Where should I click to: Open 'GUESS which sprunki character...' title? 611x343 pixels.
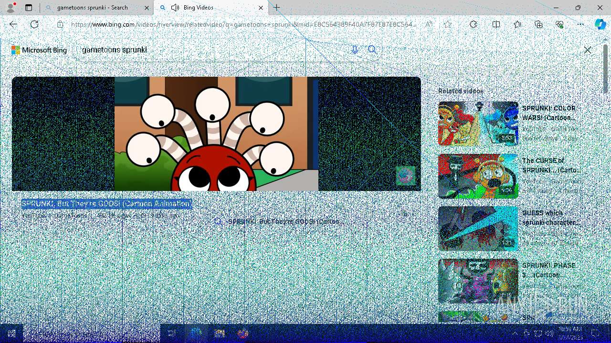pyautogui.click(x=550, y=218)
